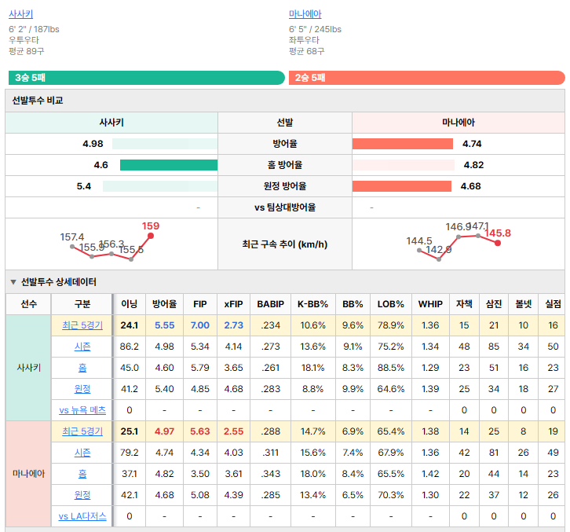Image resolution: width=570 pixels, height=532 pixels.
Task: Open the vs 뉴욕 메츠 link
Action: (82, 410)
